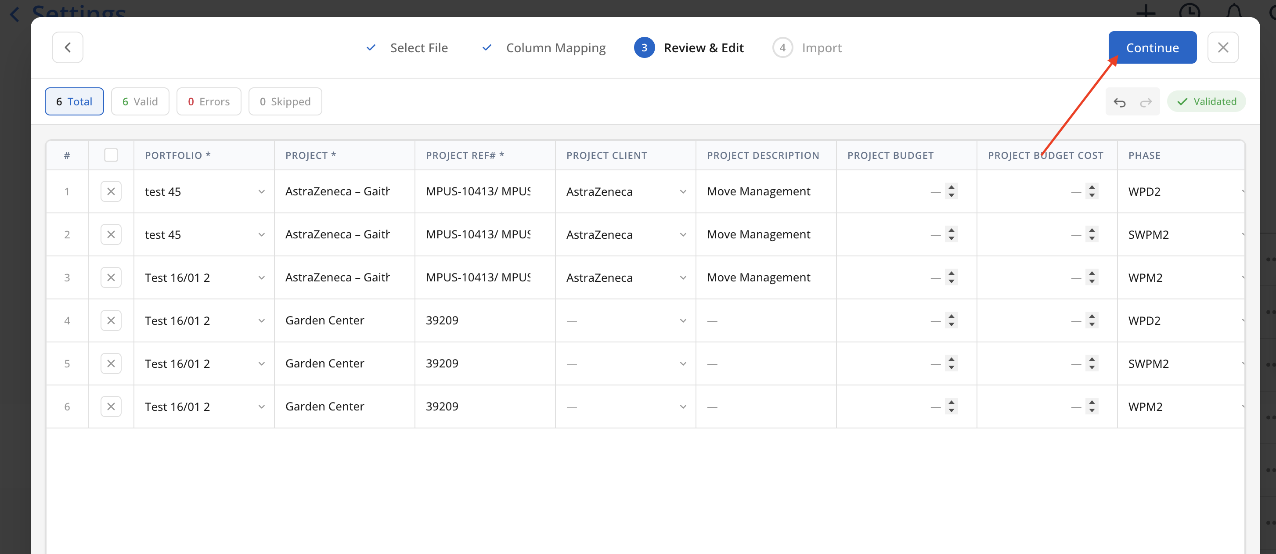Click the back arrow button in the wizard
This screenshot has width=1276, height=554.
(x=67, y=47)
